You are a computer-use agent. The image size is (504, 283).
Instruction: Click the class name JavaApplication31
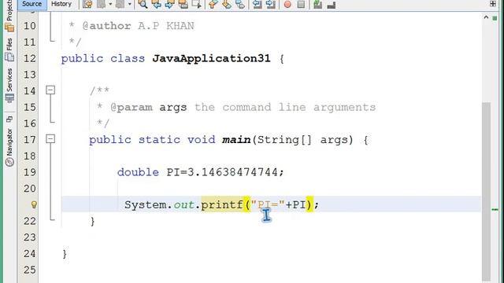click(x=211, y=59)
